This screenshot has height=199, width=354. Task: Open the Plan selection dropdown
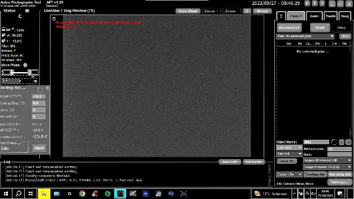pyautogui.click(x=305, y=36)
